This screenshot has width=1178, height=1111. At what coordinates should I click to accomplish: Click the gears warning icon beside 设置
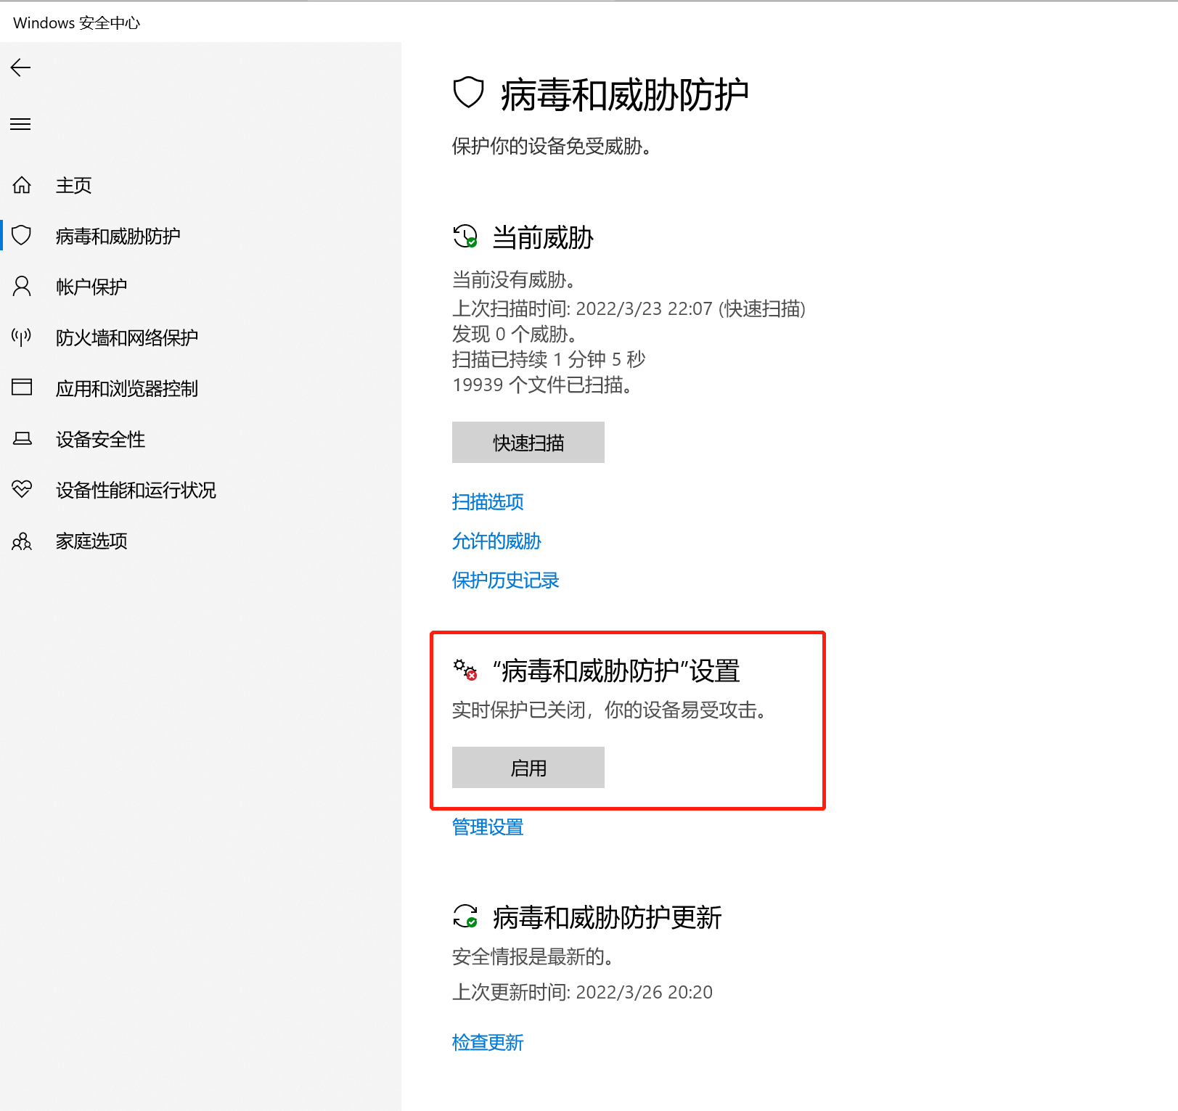click(465, 669)
